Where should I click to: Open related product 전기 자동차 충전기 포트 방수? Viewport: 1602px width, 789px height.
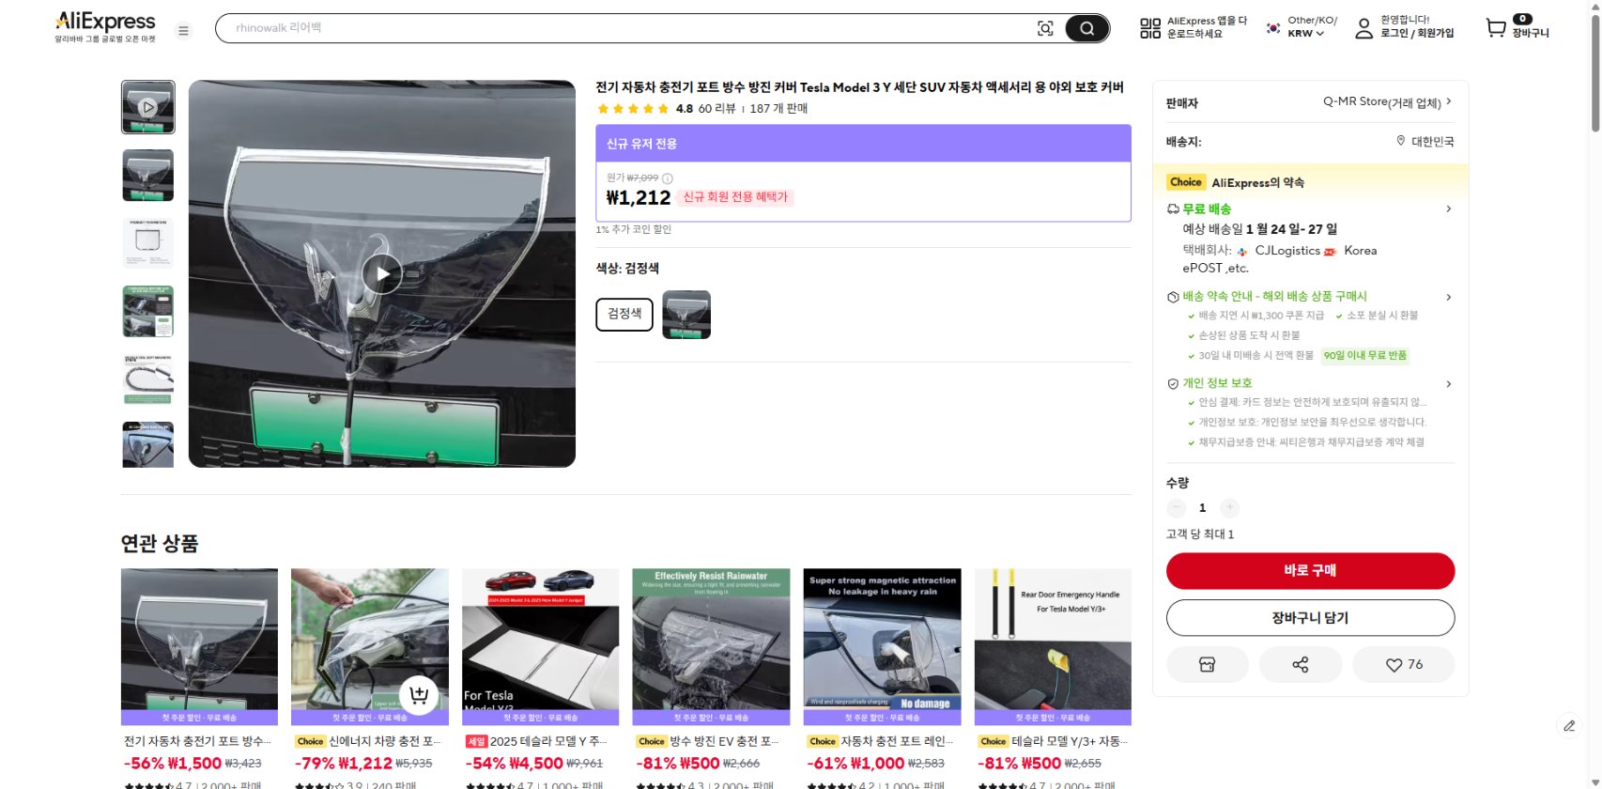click(199, 646)
